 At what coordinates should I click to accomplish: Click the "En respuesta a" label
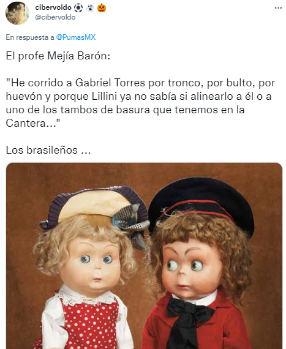30,37
